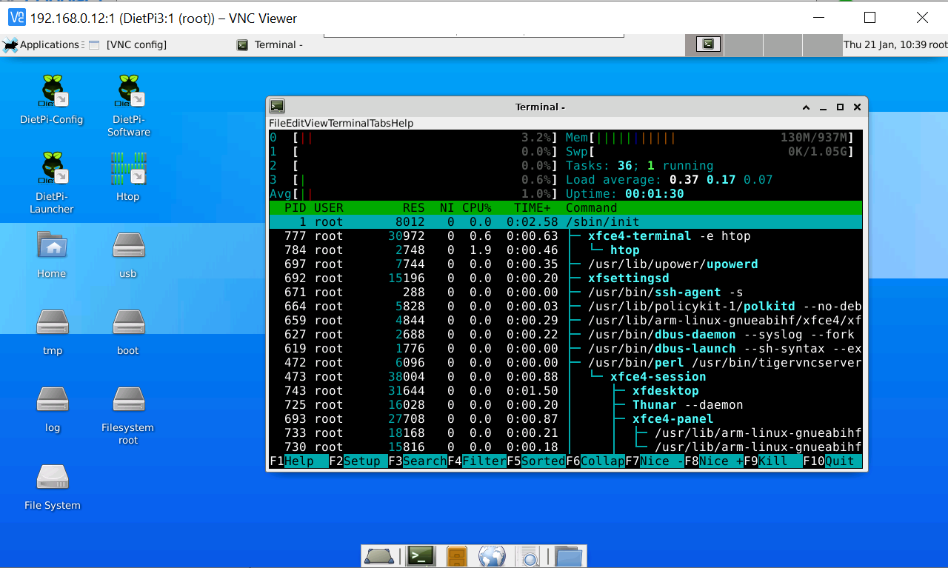Click the show desktop icon in dock
Viewport: 948px width, 568px height.
[x=379, y=555]
